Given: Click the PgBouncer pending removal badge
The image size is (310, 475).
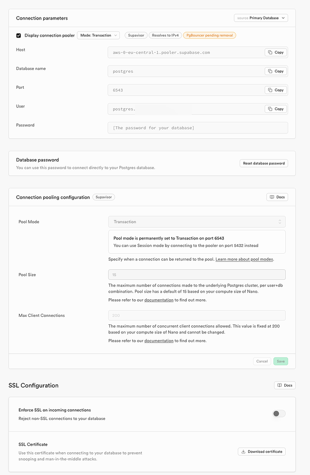Looking at the screenshot, I should tap(209, 35).
